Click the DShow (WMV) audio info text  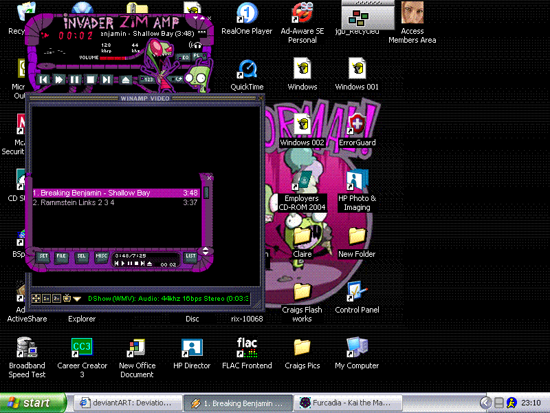pyautogui.click(x=168, y=299)
